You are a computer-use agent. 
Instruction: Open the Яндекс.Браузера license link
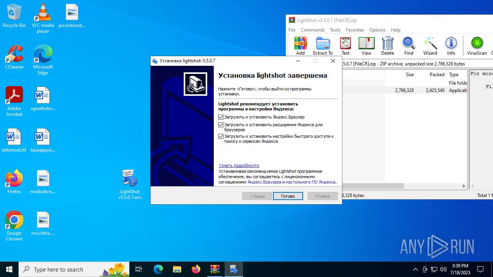(264, 182)
